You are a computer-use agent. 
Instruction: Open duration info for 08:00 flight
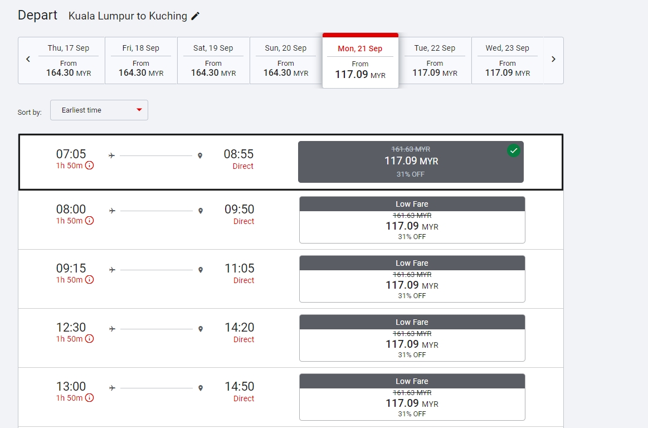point(89,221)
